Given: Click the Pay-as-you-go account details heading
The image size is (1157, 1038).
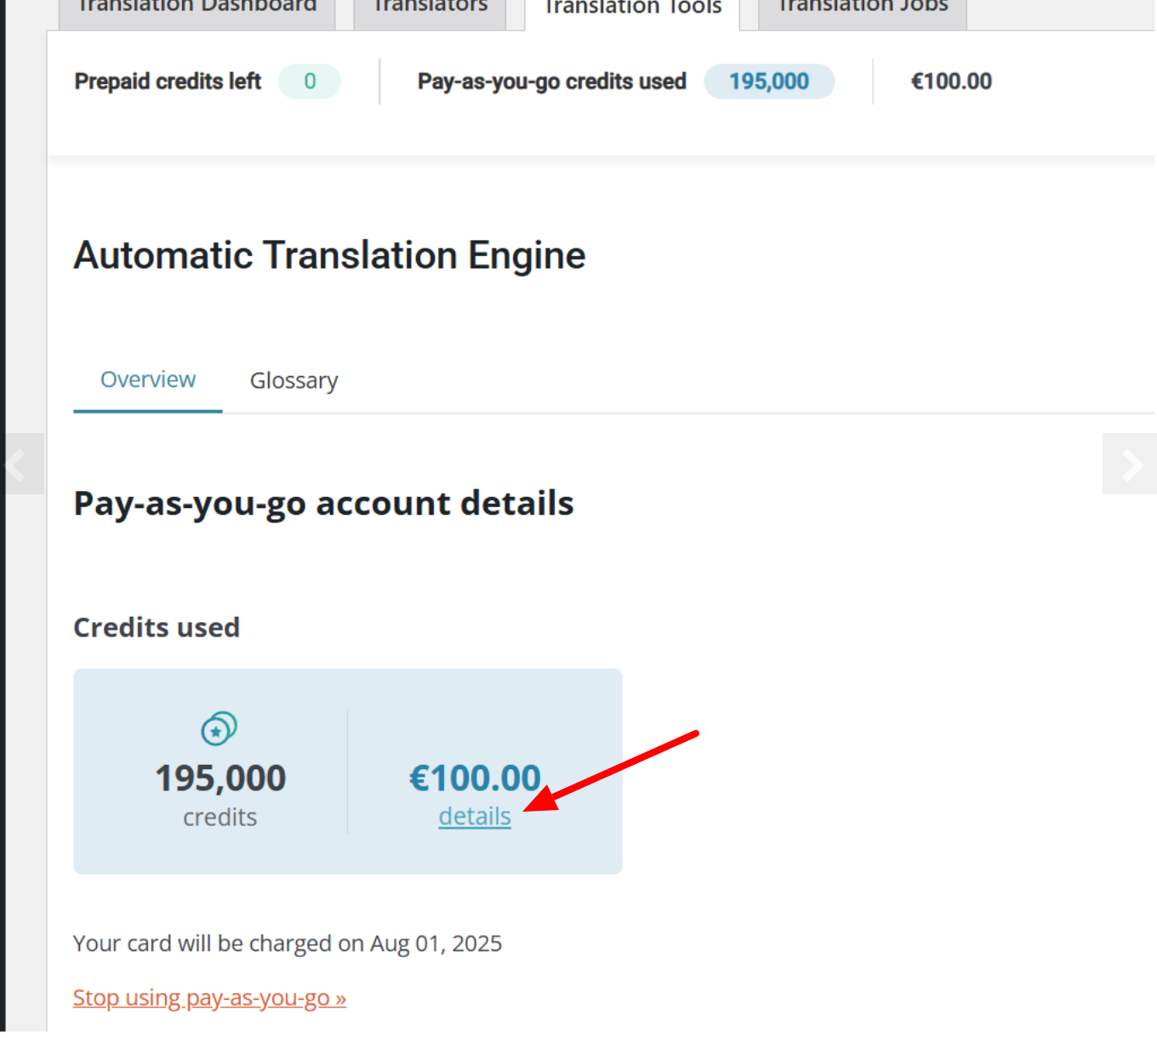Looking at the screenshot, I should click(324, 504).
